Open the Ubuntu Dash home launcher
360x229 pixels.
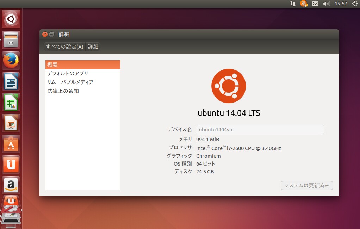pyautogui.click(x=11, y=19)
